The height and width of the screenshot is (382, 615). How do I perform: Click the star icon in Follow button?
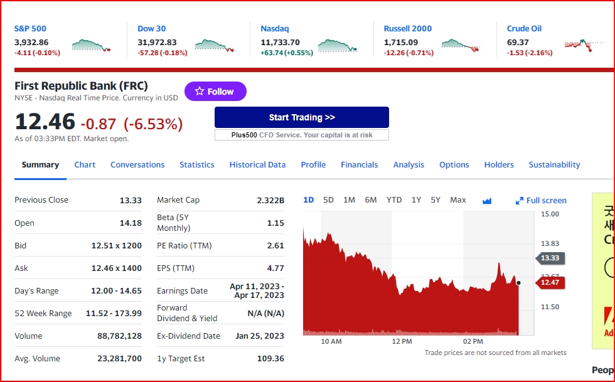coord(200,91)
